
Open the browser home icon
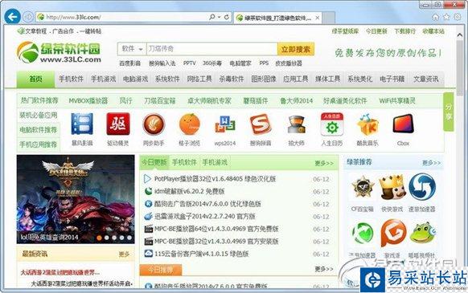(436, 17)
